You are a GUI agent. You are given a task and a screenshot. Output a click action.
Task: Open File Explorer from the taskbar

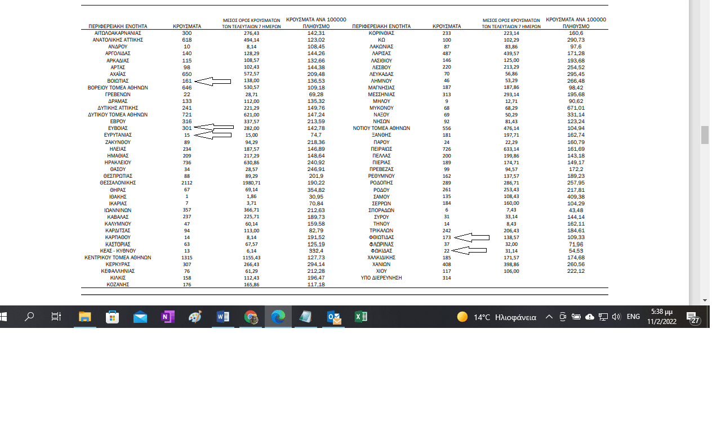pos(84,317)
